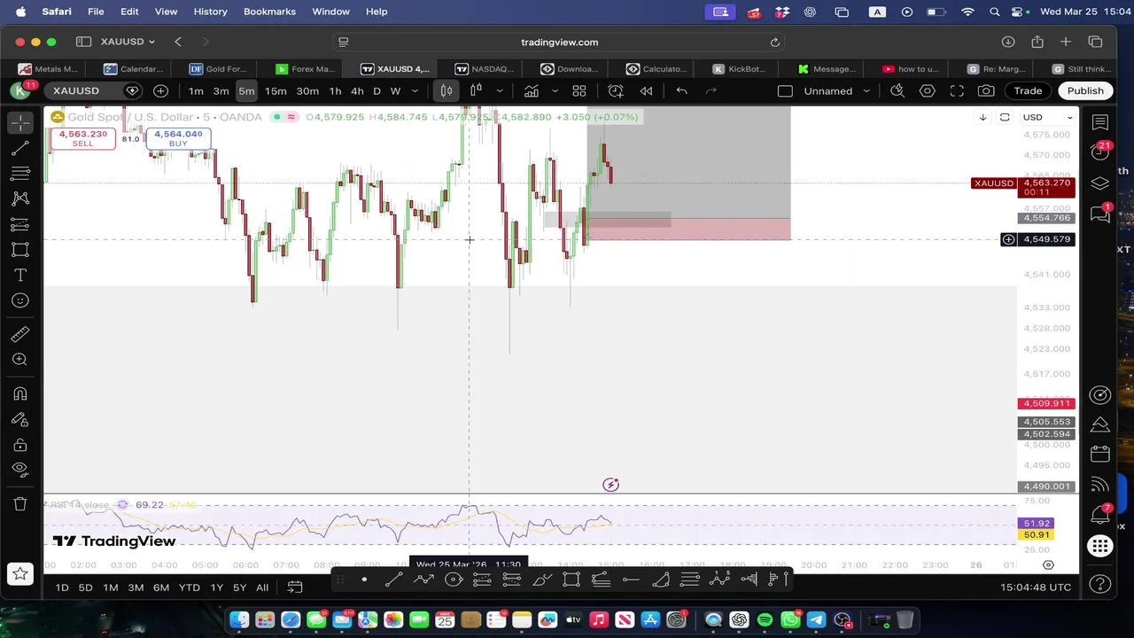Screen dimensions: 1134x638
Task: Open help center question mark
Action: tap(1099, 584)
